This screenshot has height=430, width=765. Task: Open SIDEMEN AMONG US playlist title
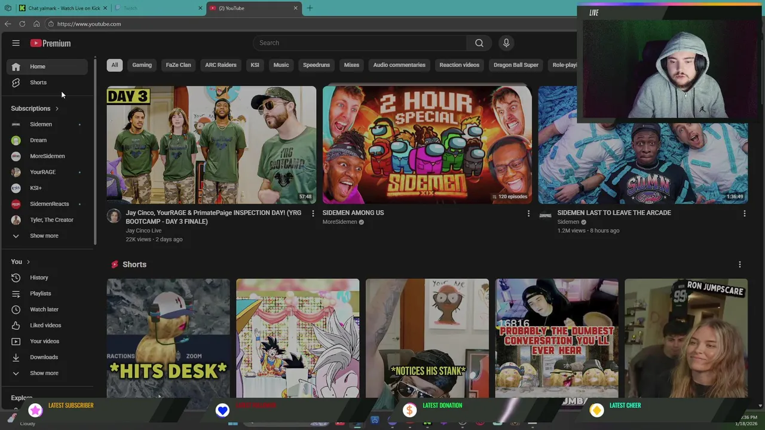point(353,213)
